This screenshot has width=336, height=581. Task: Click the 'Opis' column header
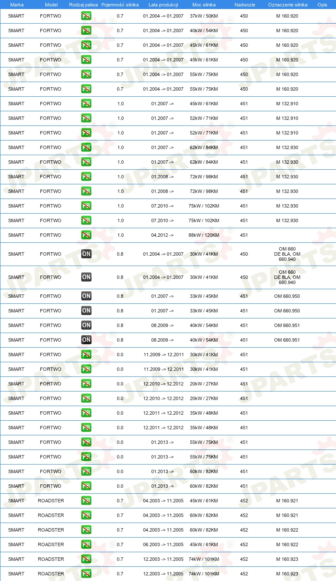click(322, 5)
